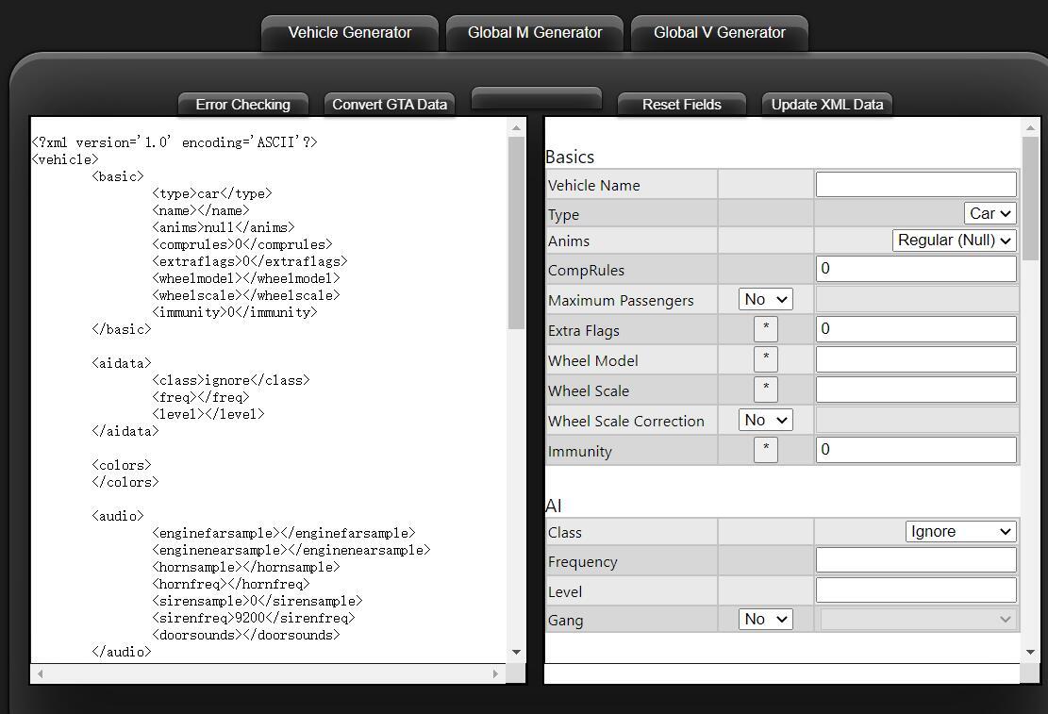Click XML pane horizontal scroll left arrow
Image resolution: width=1048 pixels, height=714 pixels.
[x=41, y=673]
